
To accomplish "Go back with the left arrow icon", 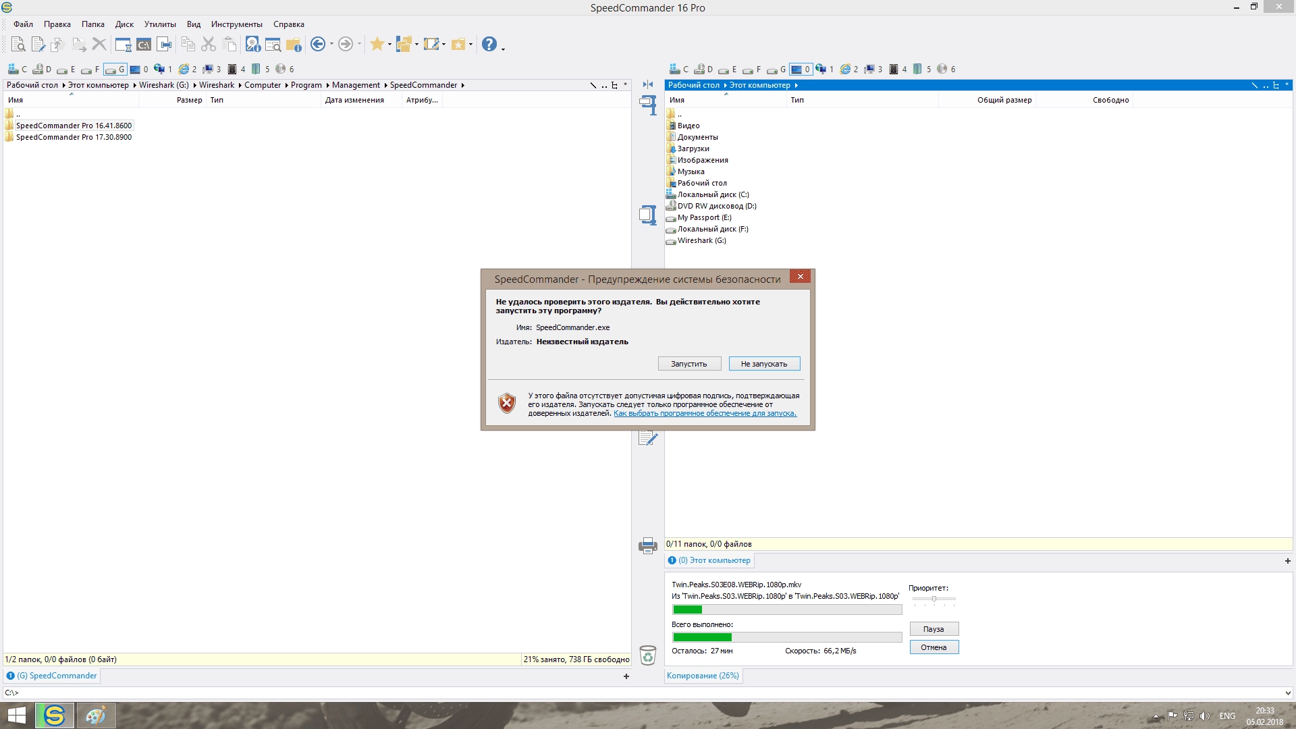I will 318,45.
